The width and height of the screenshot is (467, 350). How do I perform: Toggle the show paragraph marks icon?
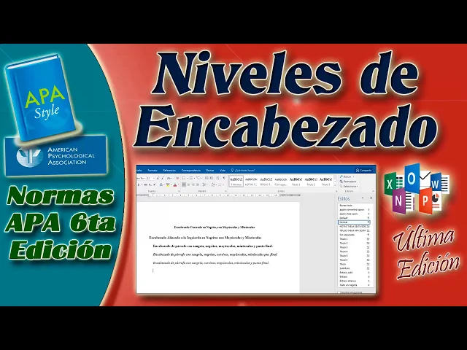(x=224, y=178)
